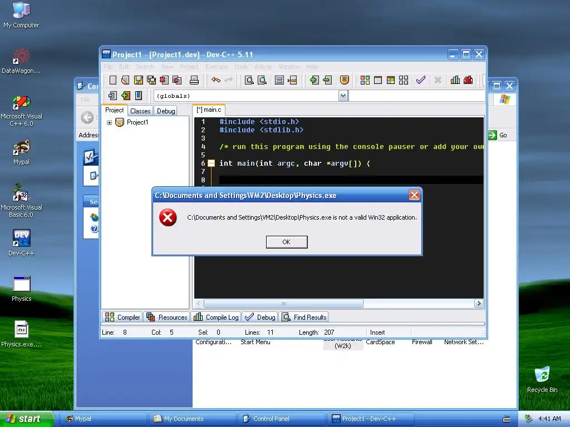Screen dimensions: 570x427
Task: Click the Remove from project icon
Action: pyautogui.click(x=327, y=80)
